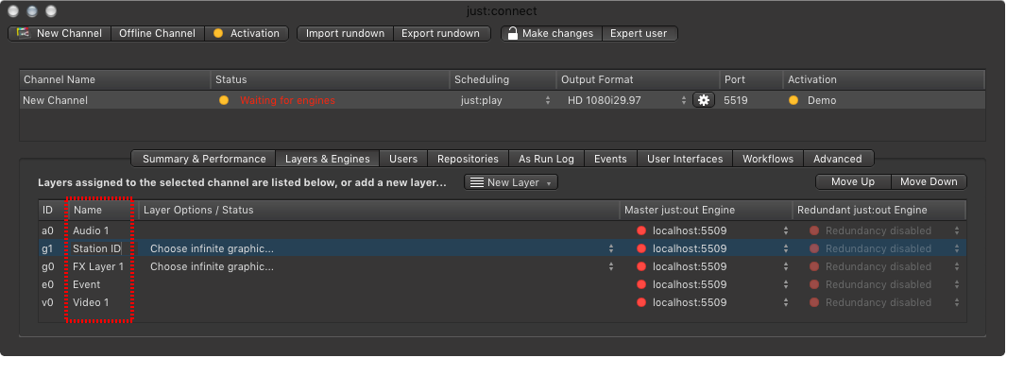
Task: Select the Video 1 layer name
Action: (x=91, y=302)
